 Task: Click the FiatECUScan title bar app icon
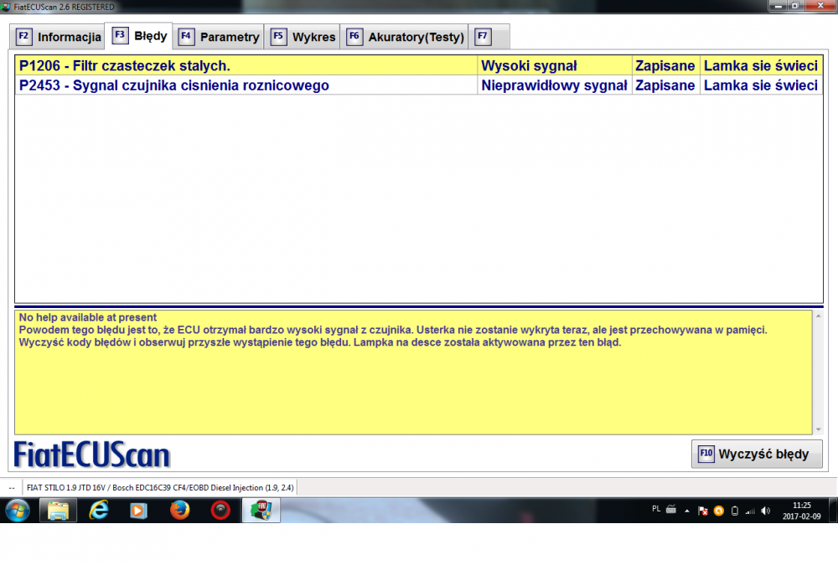[x=6, y=7]
